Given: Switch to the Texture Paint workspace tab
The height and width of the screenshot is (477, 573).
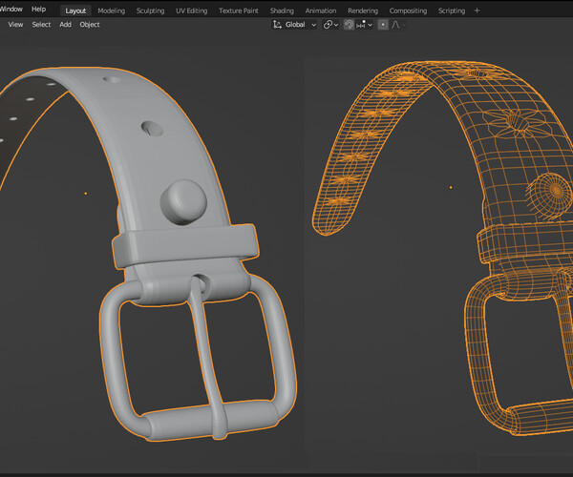Looking at the screenshot, I should tap(239, 10).
